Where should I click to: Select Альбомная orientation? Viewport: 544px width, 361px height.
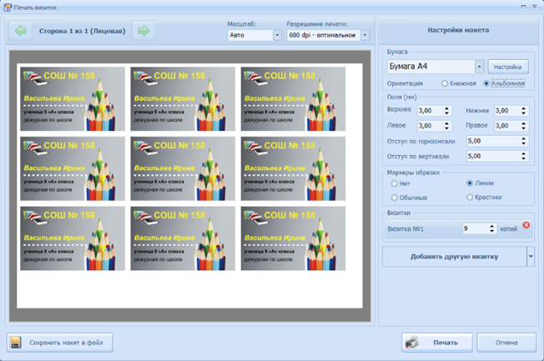[486, 83]
